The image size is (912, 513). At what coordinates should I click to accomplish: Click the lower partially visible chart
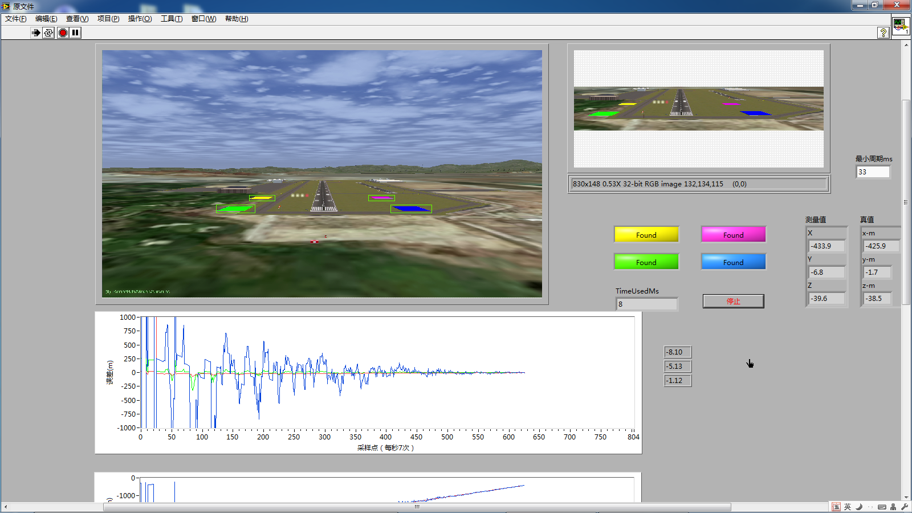[368, 487]
